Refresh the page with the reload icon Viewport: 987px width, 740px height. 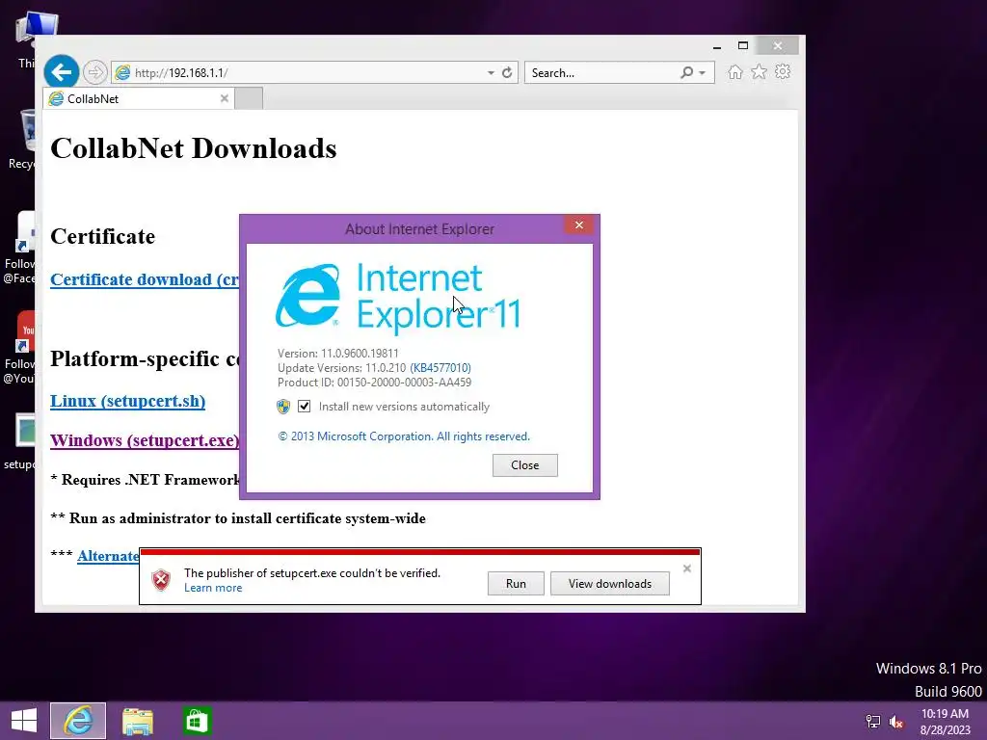(x=507, y=72)
